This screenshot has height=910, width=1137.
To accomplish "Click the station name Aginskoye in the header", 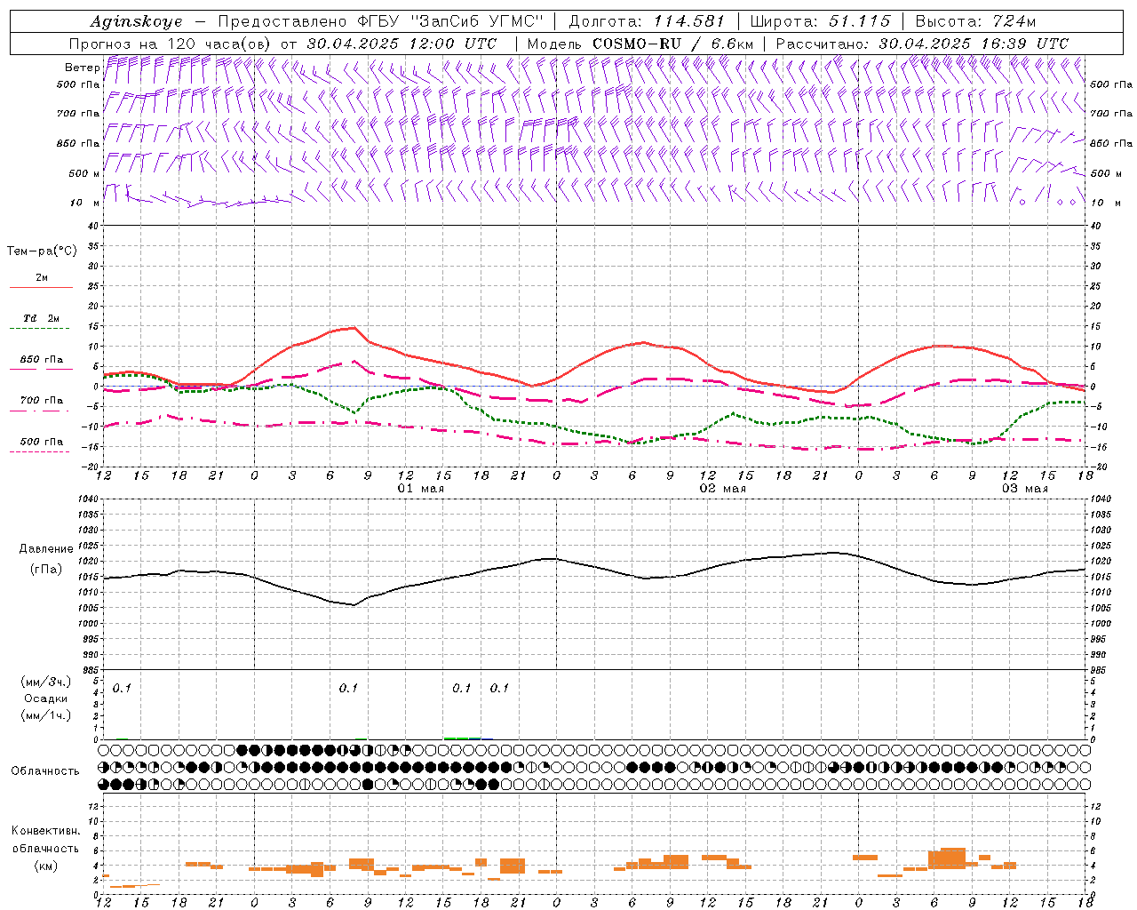I will (136, 21).
